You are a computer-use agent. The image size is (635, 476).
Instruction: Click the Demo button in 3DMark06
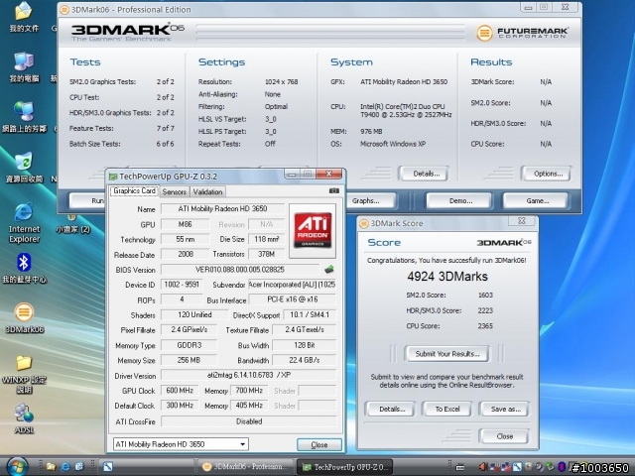coord(460,200)
